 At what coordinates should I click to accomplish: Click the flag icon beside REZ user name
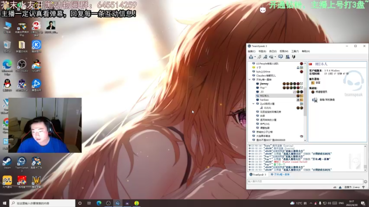coord(310,64)
